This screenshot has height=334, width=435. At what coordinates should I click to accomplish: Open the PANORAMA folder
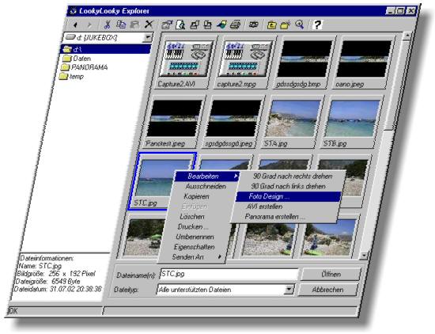click(84, 67)
